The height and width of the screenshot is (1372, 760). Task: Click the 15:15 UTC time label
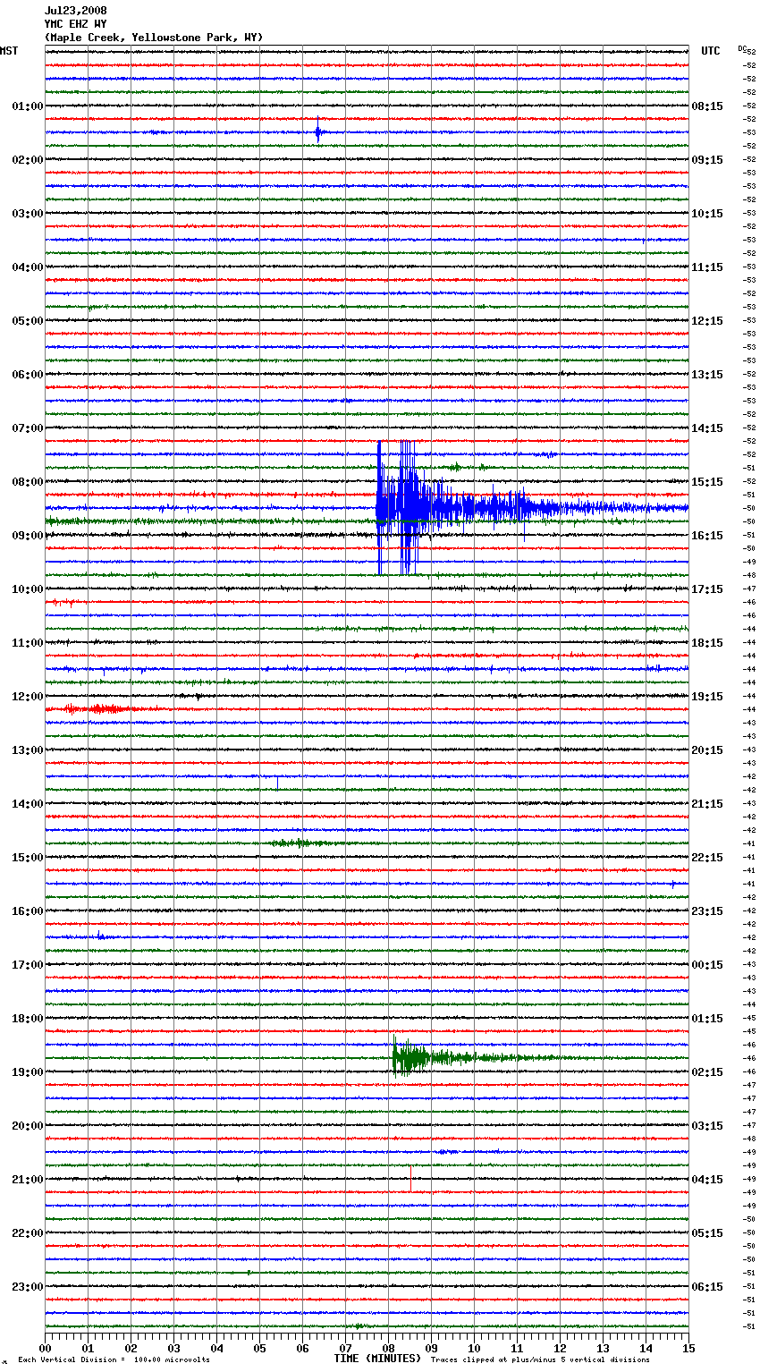[707, 482]
